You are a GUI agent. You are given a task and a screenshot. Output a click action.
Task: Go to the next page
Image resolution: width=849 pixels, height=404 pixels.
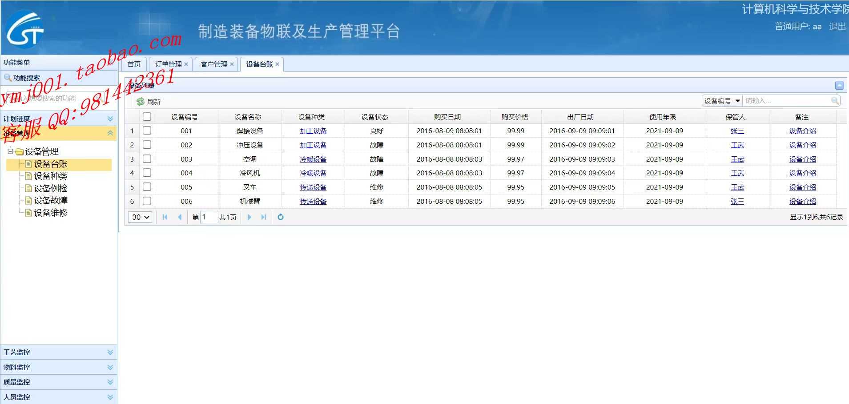249,217
